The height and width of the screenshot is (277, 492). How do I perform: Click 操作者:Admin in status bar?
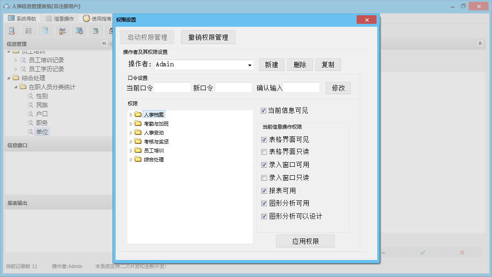click(x=67, y=266)
